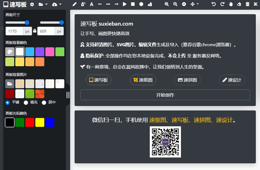Expand the cloud download dropdown arrow
This screenshot has height=170, width=260.
[x=60, y=4]
